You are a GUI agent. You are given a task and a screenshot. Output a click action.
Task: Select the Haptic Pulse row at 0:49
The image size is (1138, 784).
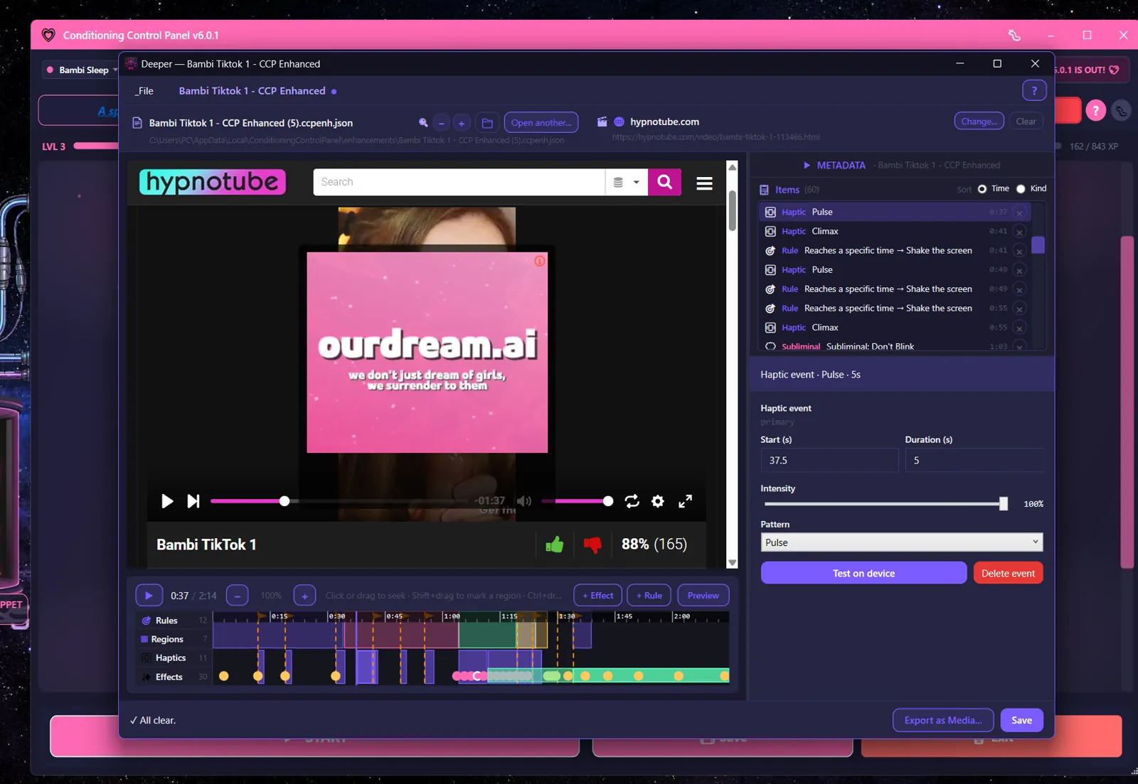(895, 270)
